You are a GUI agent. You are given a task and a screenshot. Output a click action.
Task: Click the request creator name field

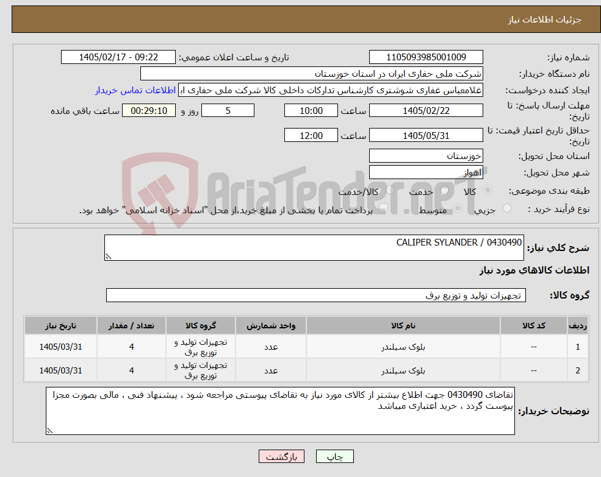coord(330,90)
